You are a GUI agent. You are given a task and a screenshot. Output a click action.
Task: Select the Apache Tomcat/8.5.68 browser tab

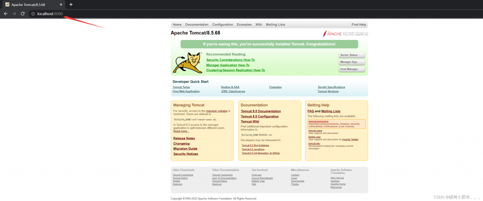pyautogui.click(x=34, y=5)
